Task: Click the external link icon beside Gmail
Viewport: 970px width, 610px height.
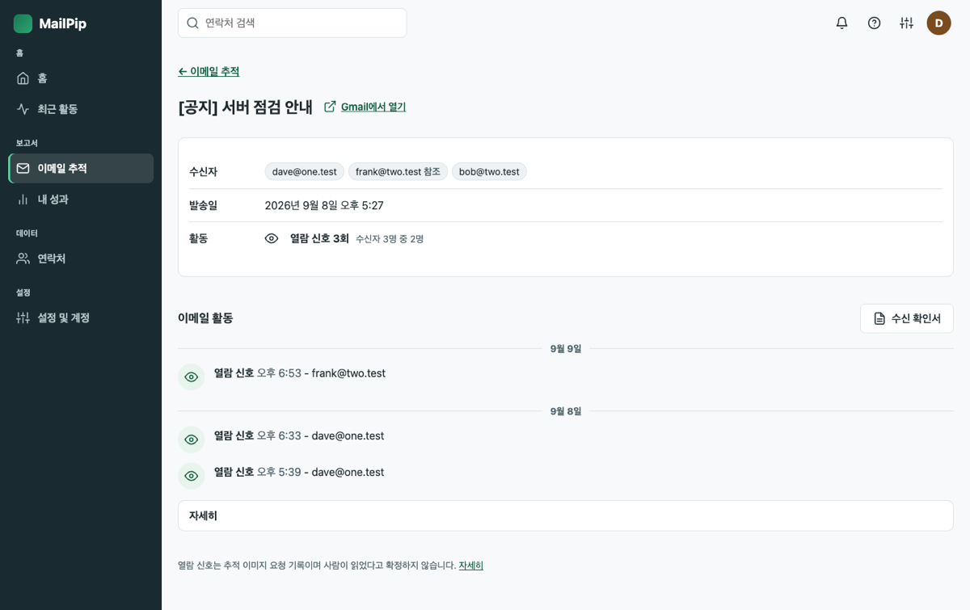Action: (330, 107)
